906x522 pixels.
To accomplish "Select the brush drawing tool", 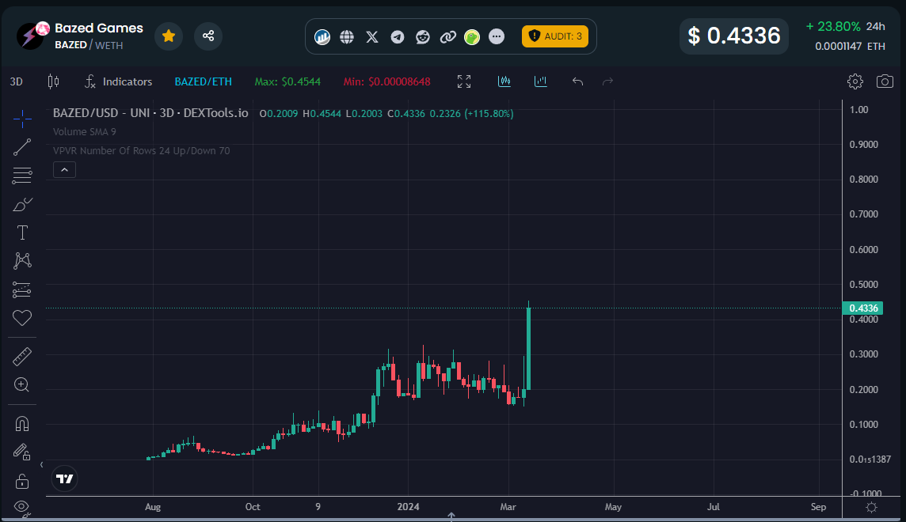I will (22, 204).
